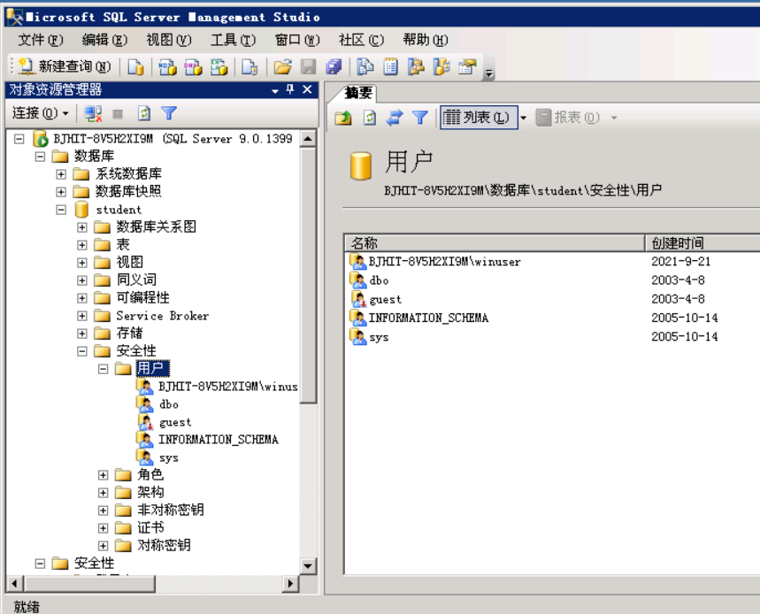Image resolution: width=760 pixels, height=614 pixels.
Task: Click the SQL Server Mobile Query icon
Action: [249, 67]
